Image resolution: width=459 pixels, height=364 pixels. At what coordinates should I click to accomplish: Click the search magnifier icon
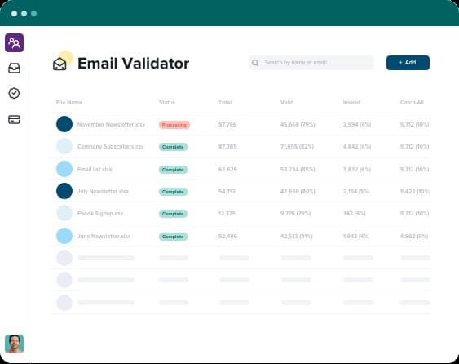(x=255, y=63)
